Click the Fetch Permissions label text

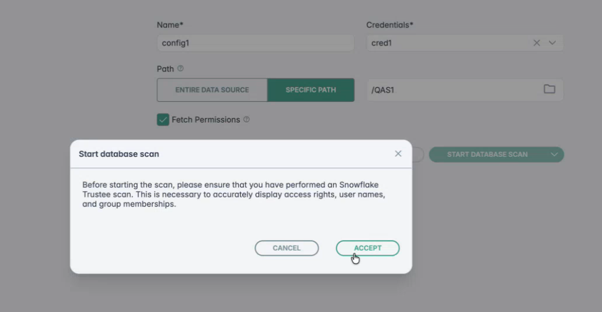(x=206, y=120)
